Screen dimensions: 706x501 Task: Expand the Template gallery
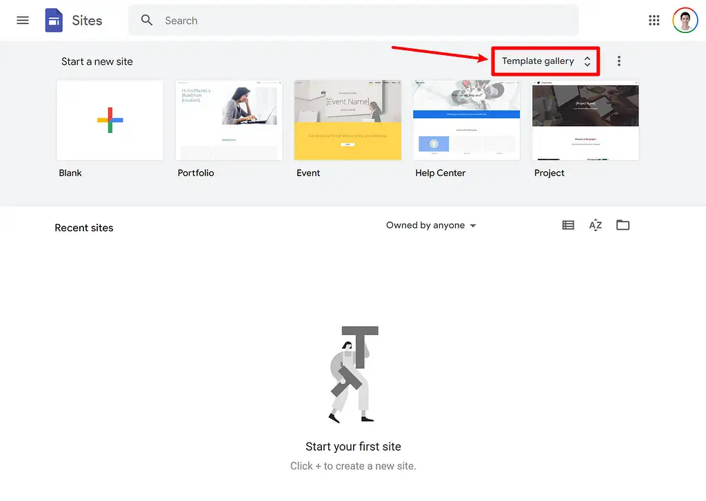[545, 61]
